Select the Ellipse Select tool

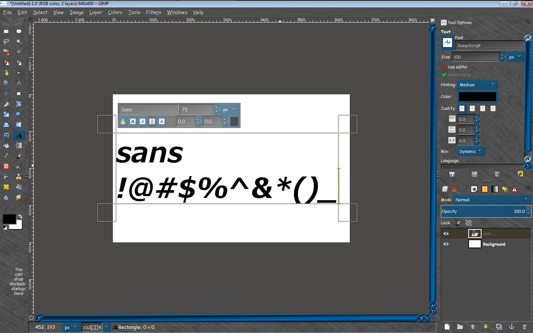19,31
